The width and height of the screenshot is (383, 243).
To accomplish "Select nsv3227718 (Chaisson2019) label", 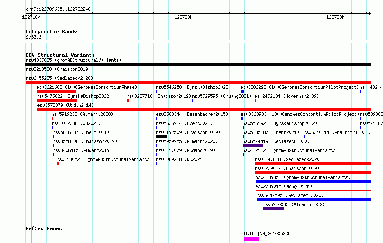I will (x=159, y=96).
